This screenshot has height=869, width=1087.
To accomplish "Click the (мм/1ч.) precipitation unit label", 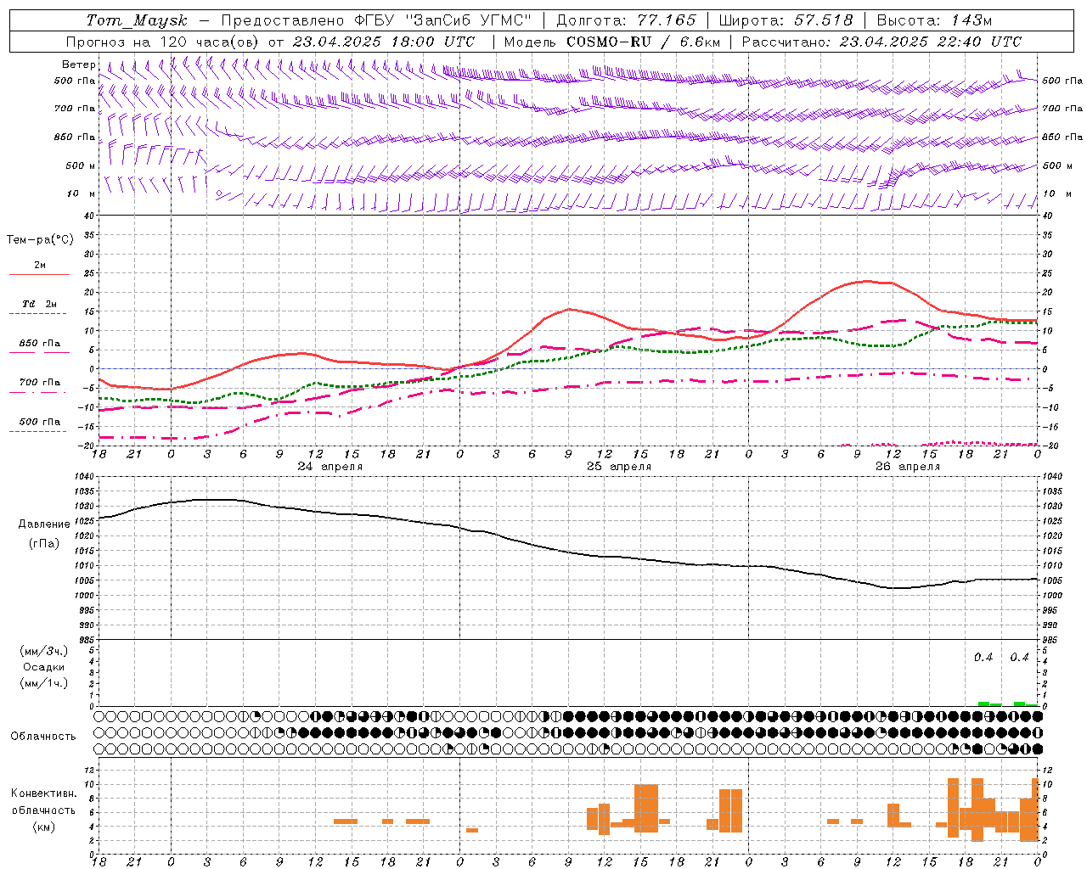I will (x=43, y=684).
